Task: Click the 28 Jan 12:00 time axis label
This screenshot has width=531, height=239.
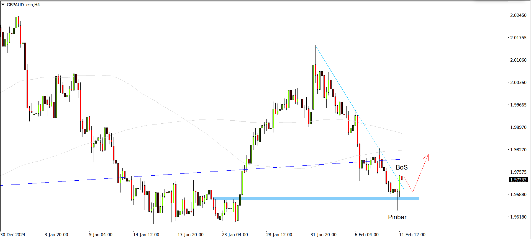Action: tap(279, 235)
